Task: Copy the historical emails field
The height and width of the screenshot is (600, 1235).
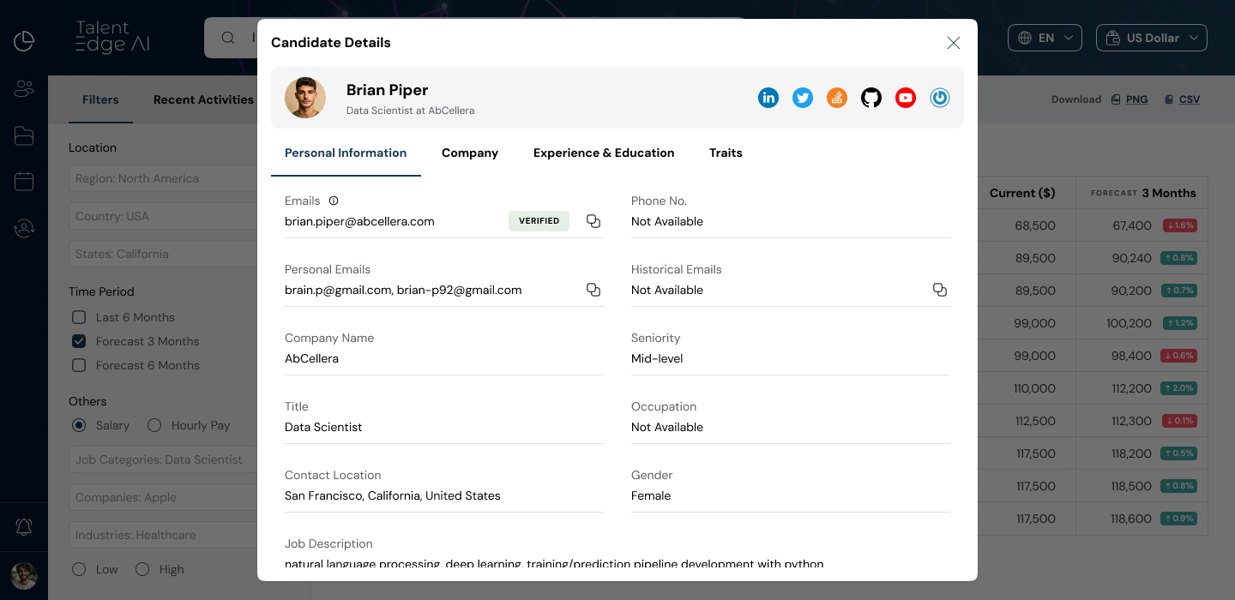Action: (x=939, y=290)
